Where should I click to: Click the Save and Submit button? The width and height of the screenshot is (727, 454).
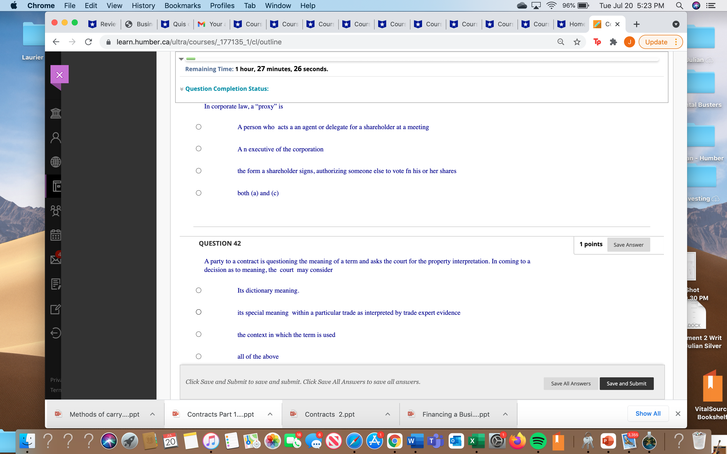tap(626, 383)
